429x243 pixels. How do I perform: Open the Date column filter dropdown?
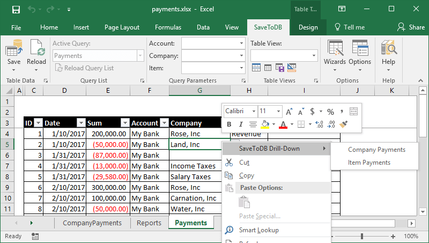pyautogui.click(x=81, y=123)
